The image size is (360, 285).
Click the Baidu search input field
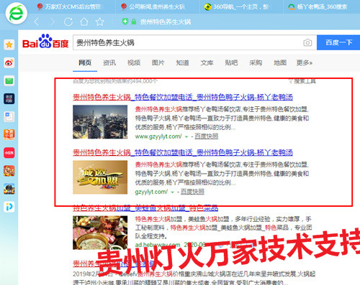click(x=187, y=42)
